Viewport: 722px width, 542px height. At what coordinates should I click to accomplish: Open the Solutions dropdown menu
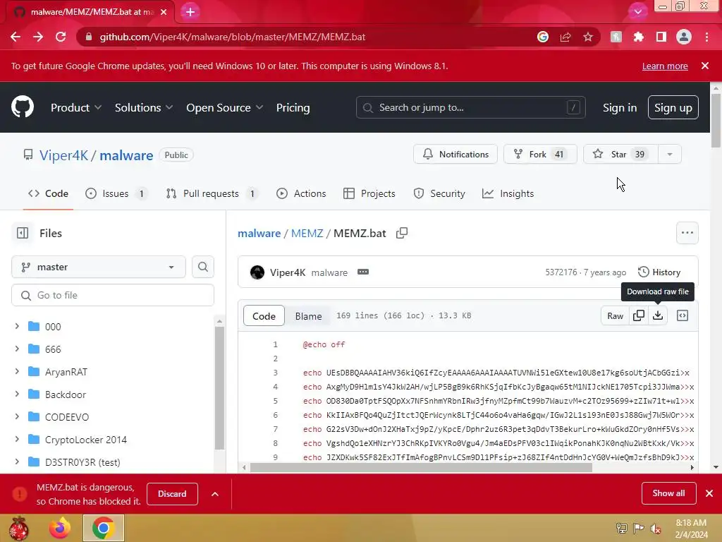144,107
